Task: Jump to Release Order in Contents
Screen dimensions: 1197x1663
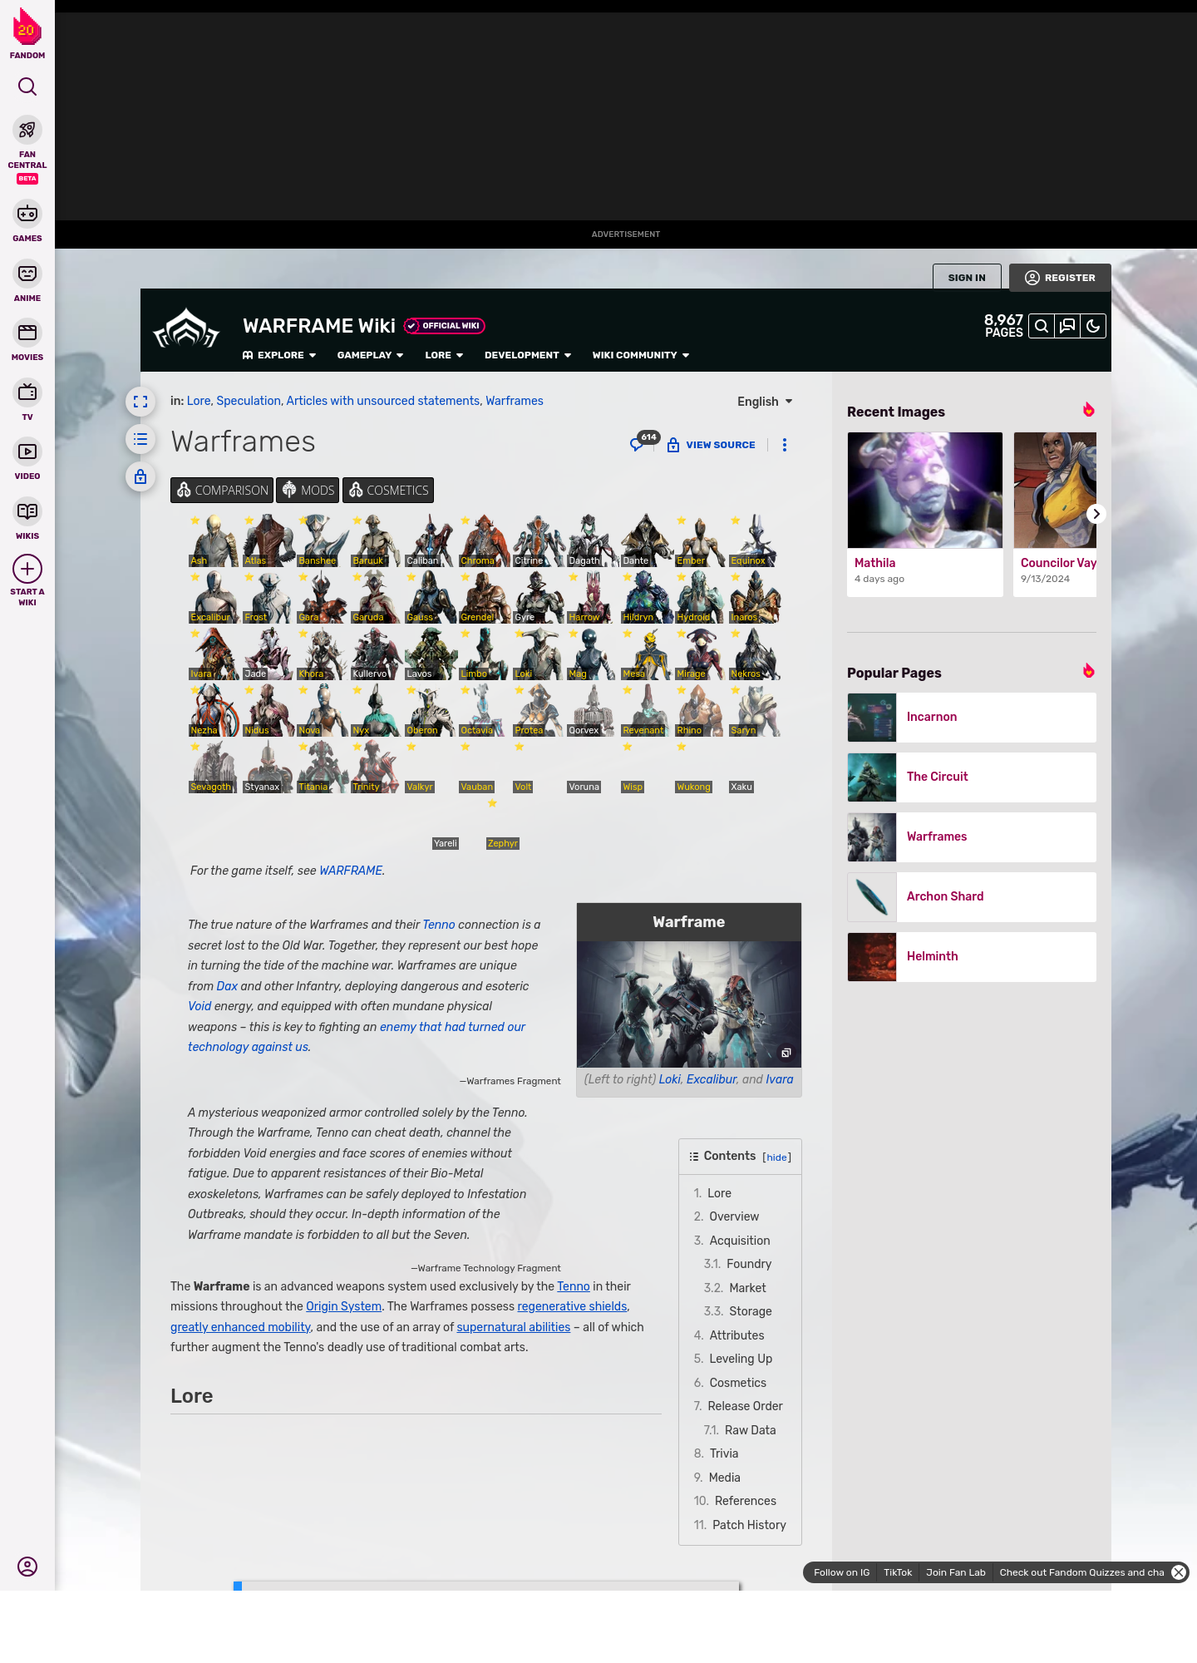Action: coord(745,1406)
